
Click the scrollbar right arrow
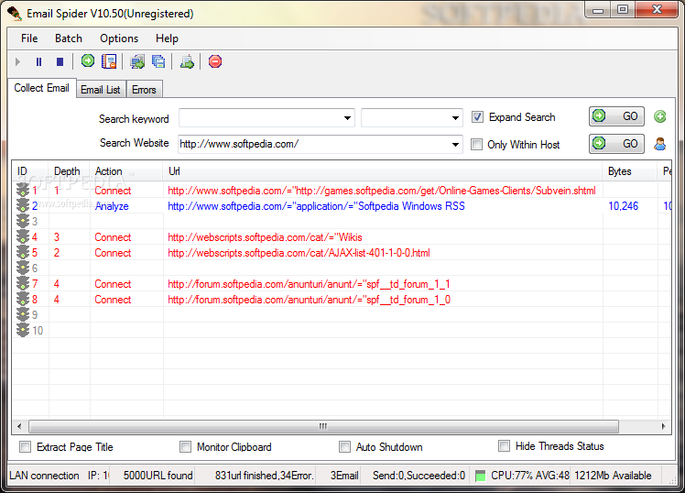664,426
